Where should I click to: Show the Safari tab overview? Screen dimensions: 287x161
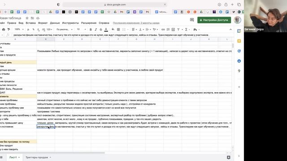tap(239, 4)
